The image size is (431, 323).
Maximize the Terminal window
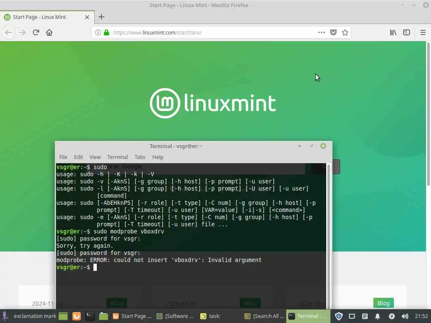click(x=311, y=146)
